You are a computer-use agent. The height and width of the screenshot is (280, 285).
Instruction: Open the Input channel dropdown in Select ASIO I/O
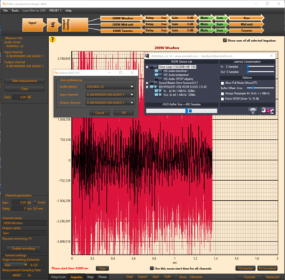[110, 95]
